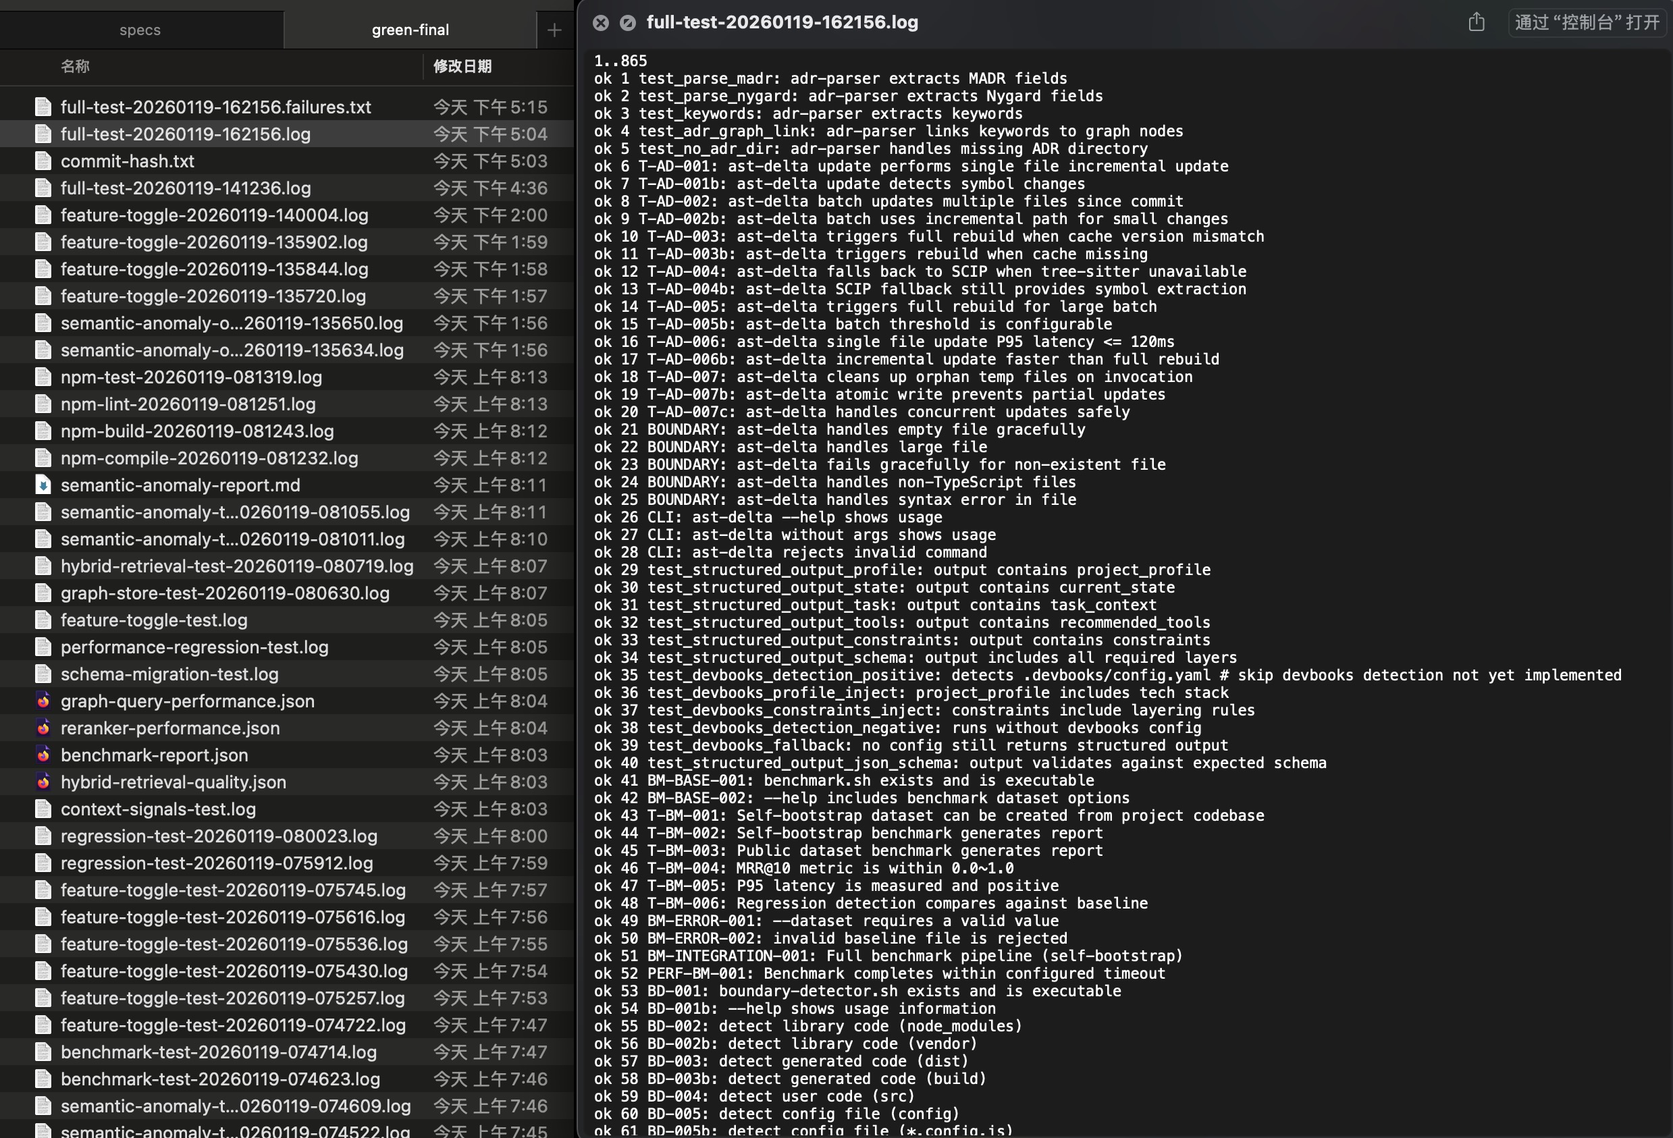
Task: Click the 'Open with Console' button
Action: point(1587,22)
